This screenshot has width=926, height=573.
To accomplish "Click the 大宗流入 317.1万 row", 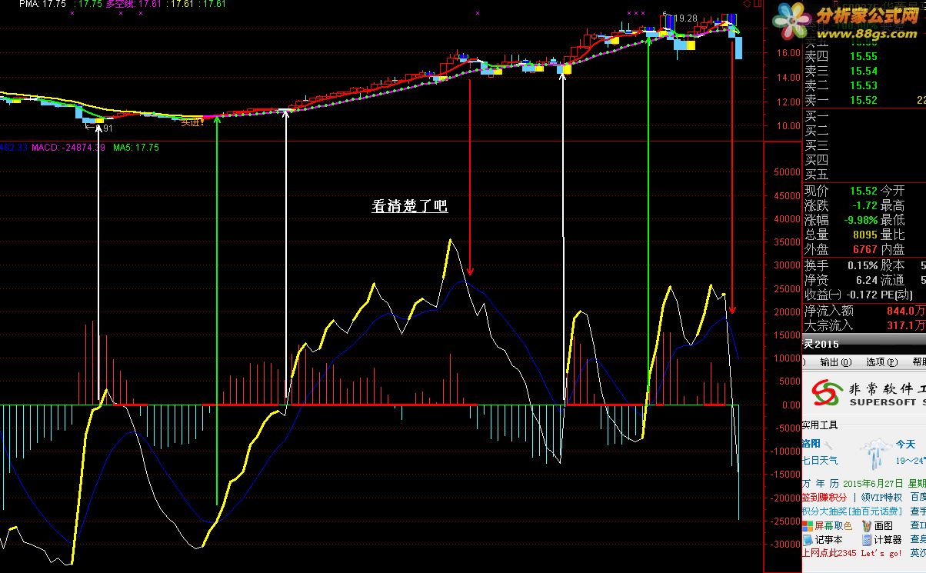I will point(864,325).
